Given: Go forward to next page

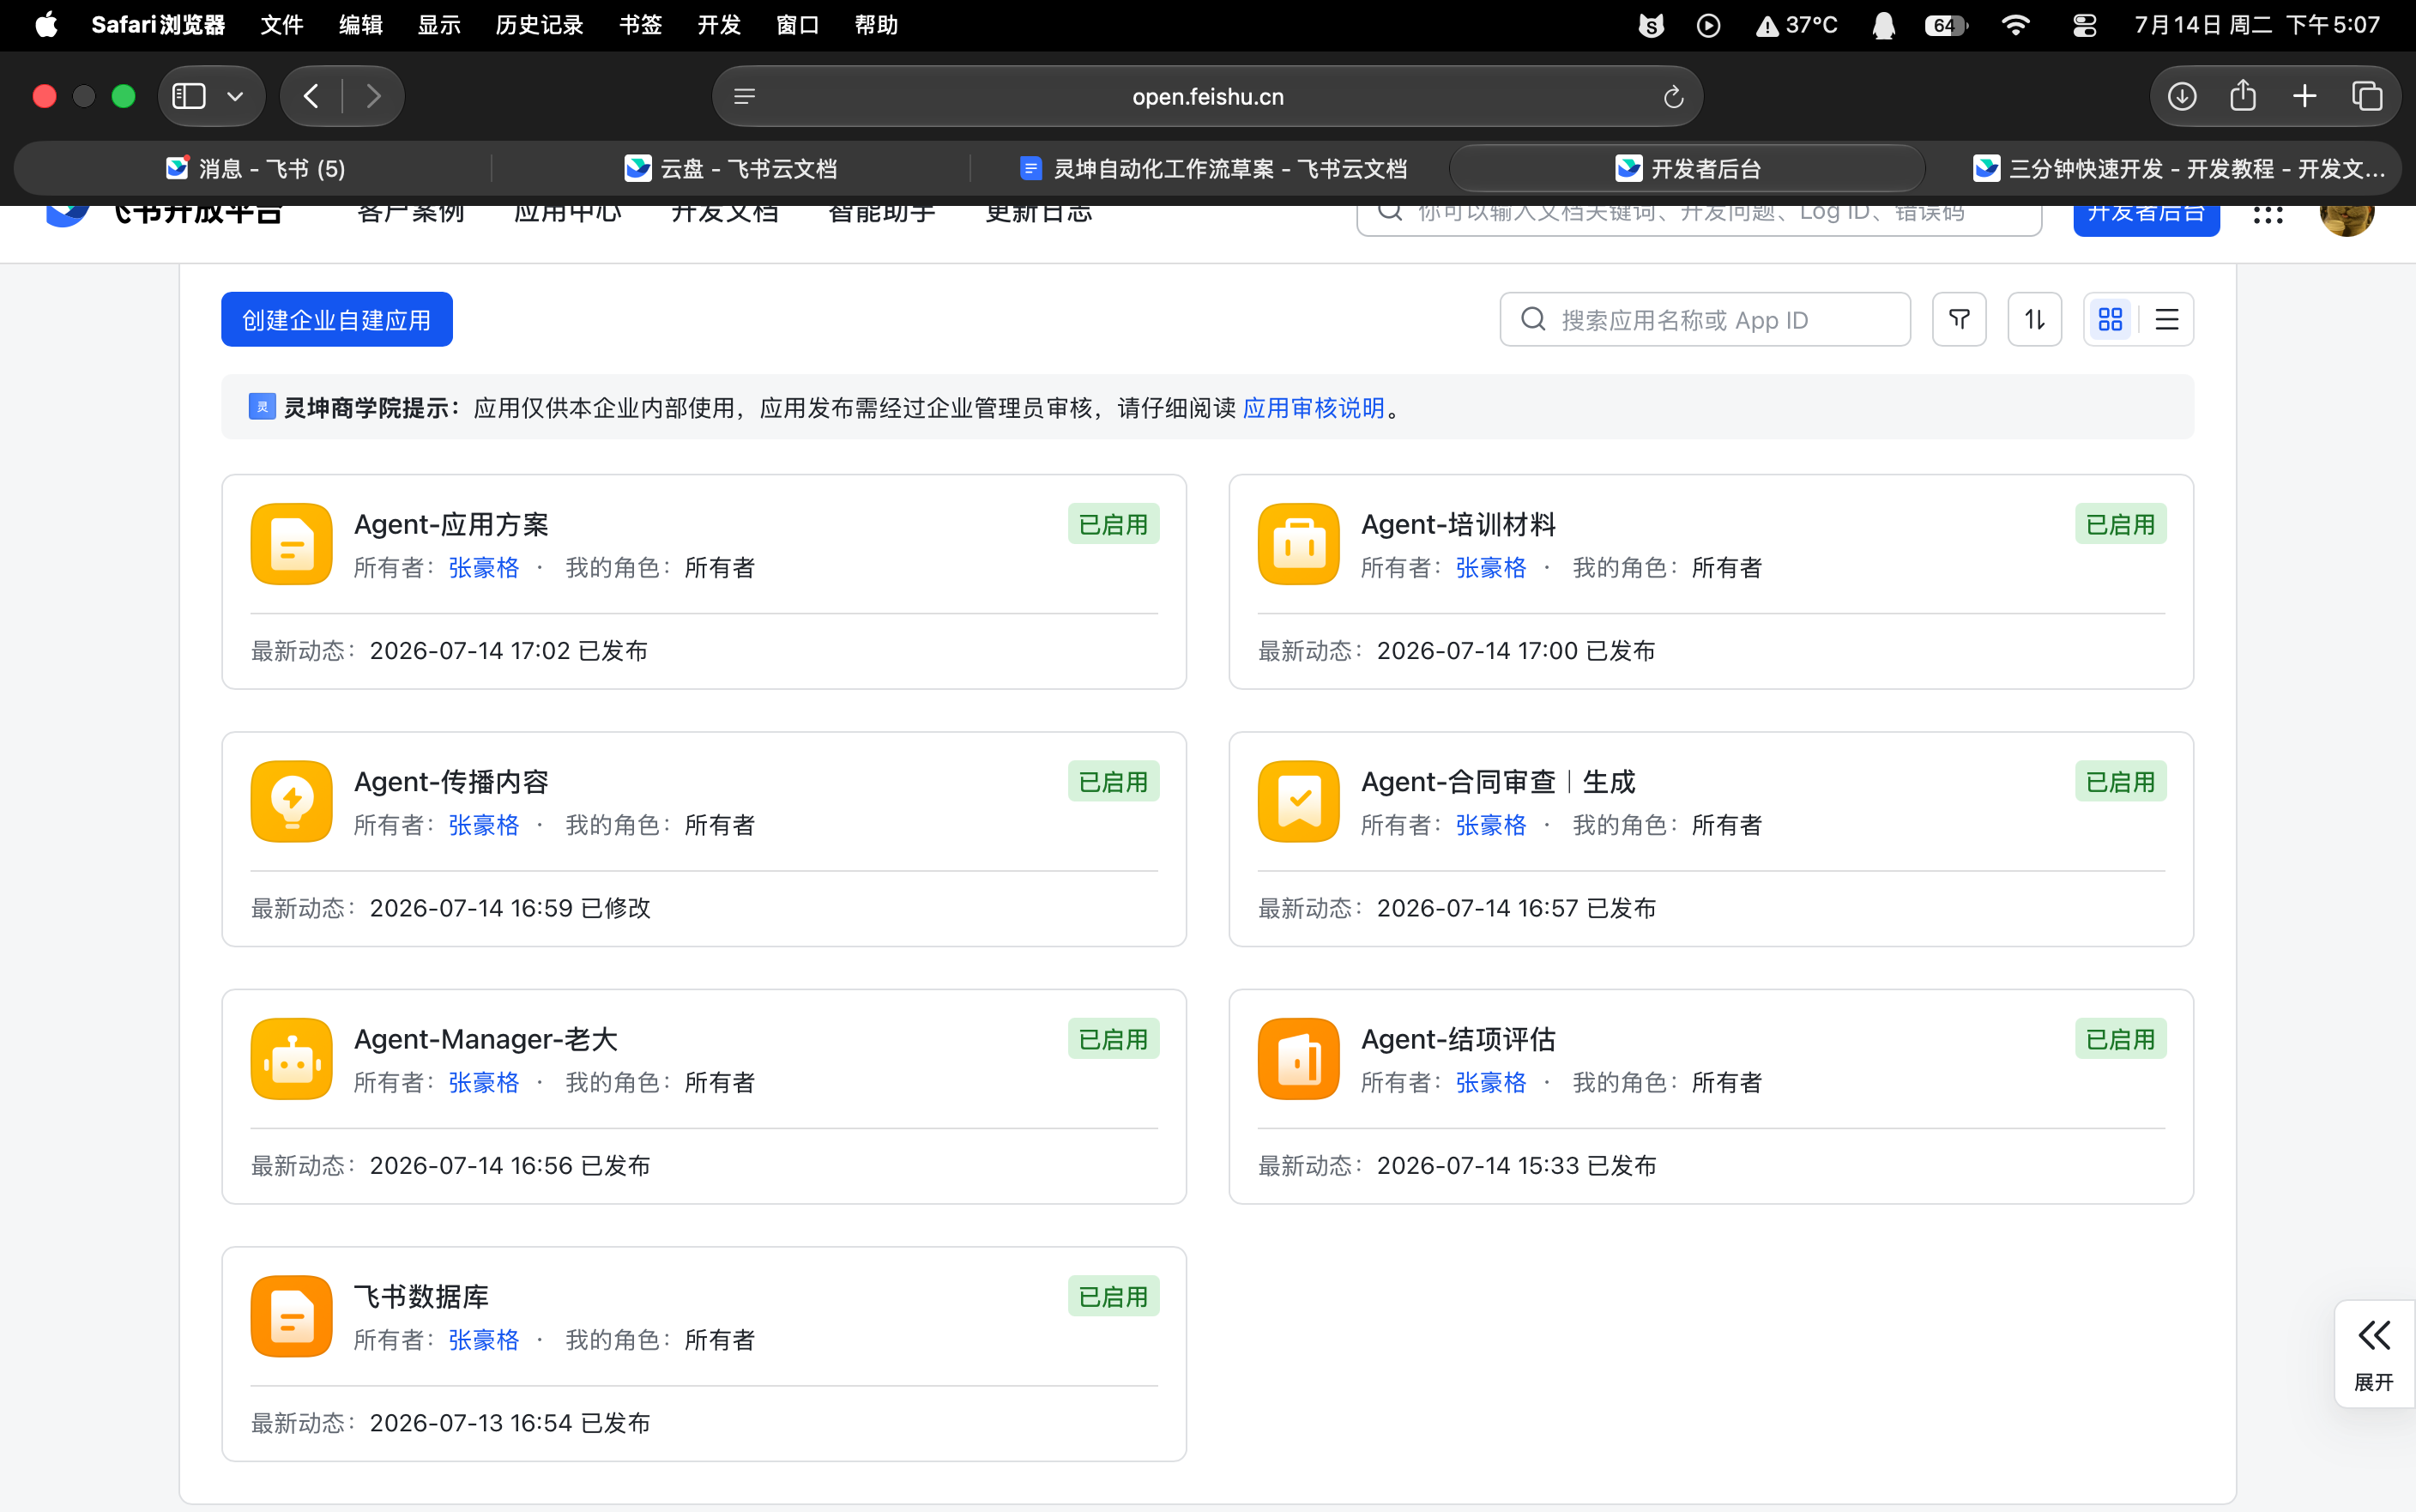Looking at the screenshot, I should point(373,96).
